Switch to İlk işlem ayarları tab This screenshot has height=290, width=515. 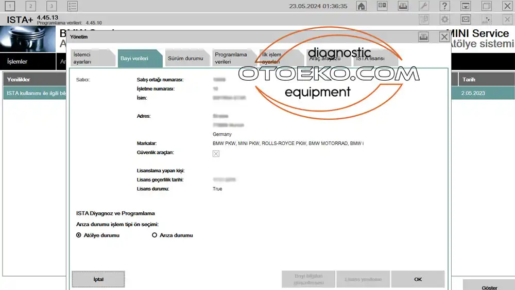tap(281, 58)
